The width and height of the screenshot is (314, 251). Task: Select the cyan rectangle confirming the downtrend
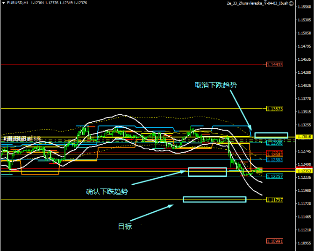(207, 172)
